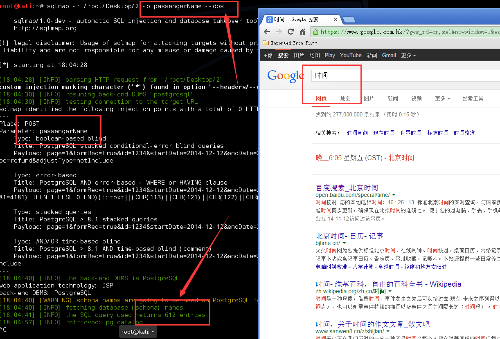Open the 电脑时钟校准 sublink

pyautogui.click(x=331, y=267)
